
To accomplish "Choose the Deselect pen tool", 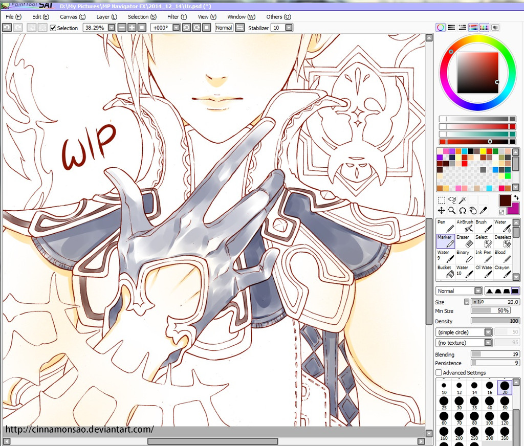I will [x=503, y=241].
